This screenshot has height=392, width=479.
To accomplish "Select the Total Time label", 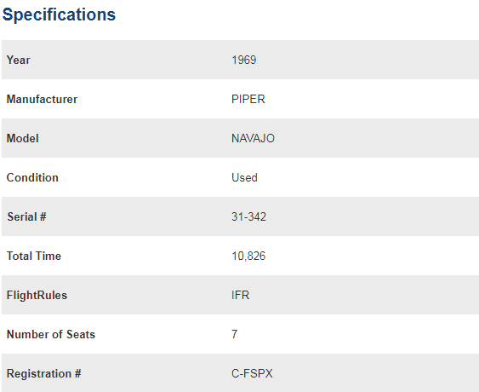I will 34,256.
